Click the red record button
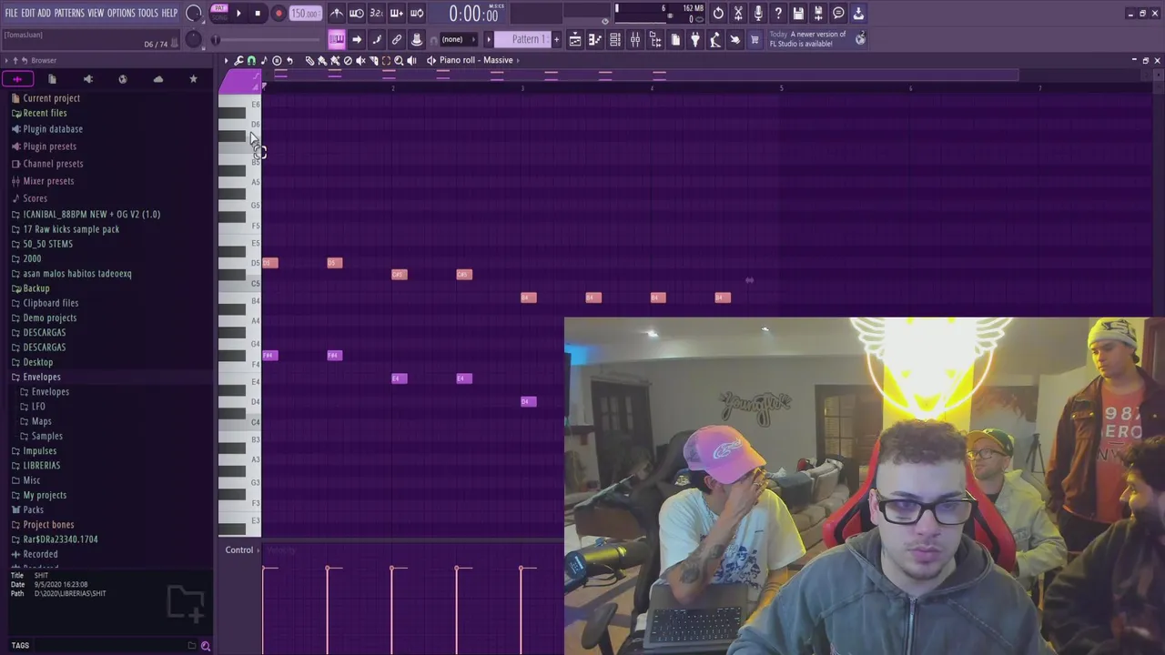The width and height of the screenshot is (1165, 655). (x=279, y=13)
